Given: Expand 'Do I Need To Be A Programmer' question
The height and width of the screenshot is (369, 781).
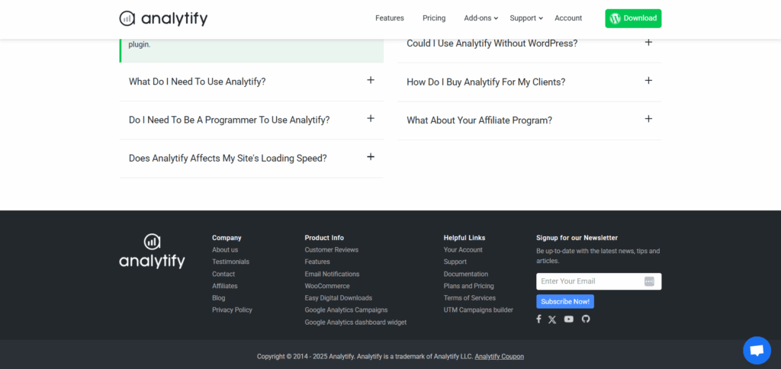Looking at the screenshot, I should 252,120.
